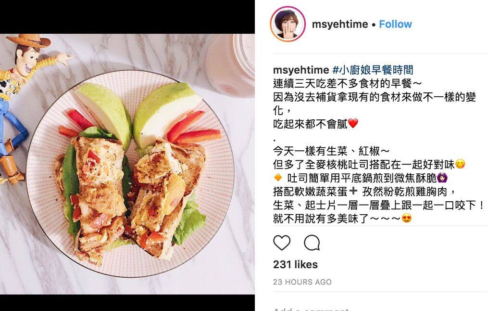Click the breakfast plate photo
Viewport: 500px width, 311px height.
coord(127,164)
